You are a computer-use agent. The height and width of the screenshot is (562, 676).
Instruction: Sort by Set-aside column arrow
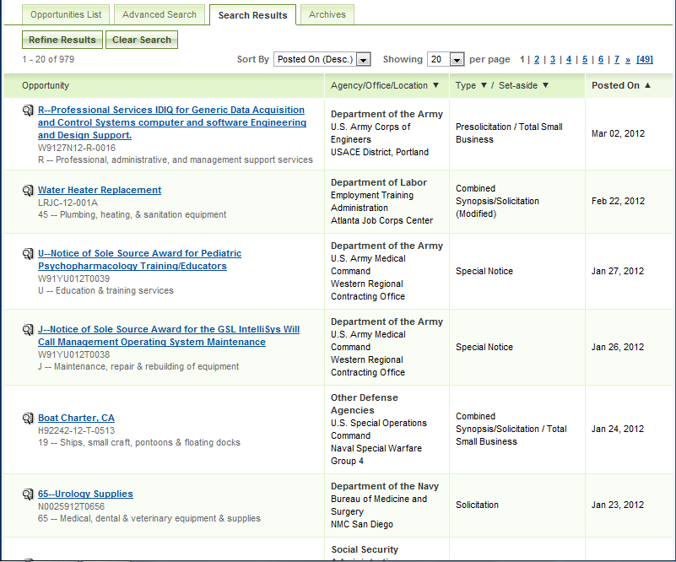pyautogui.click(x=545, y=85)
